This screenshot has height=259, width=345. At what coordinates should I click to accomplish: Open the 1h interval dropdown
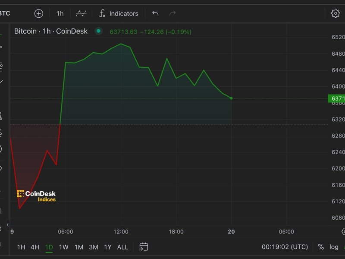pos(60,13)
